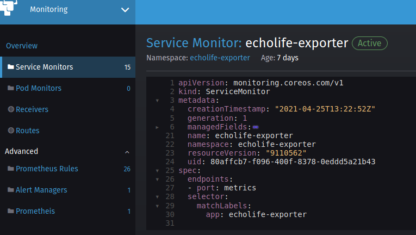Click the managedFields folded ellipsis marker
Screen dimensions: 416x235
click(256, 127)
